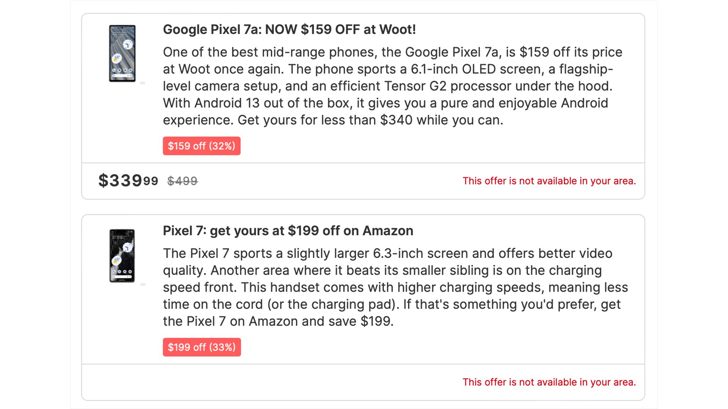The width and height of the screenshot is (728, 409).
Task: Open the Pixel 7 Amazon deal heading
Action: tap(288, 231)
